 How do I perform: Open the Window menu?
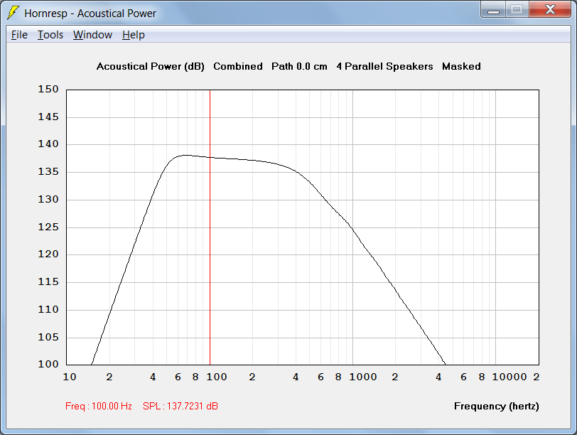point(92,35)
